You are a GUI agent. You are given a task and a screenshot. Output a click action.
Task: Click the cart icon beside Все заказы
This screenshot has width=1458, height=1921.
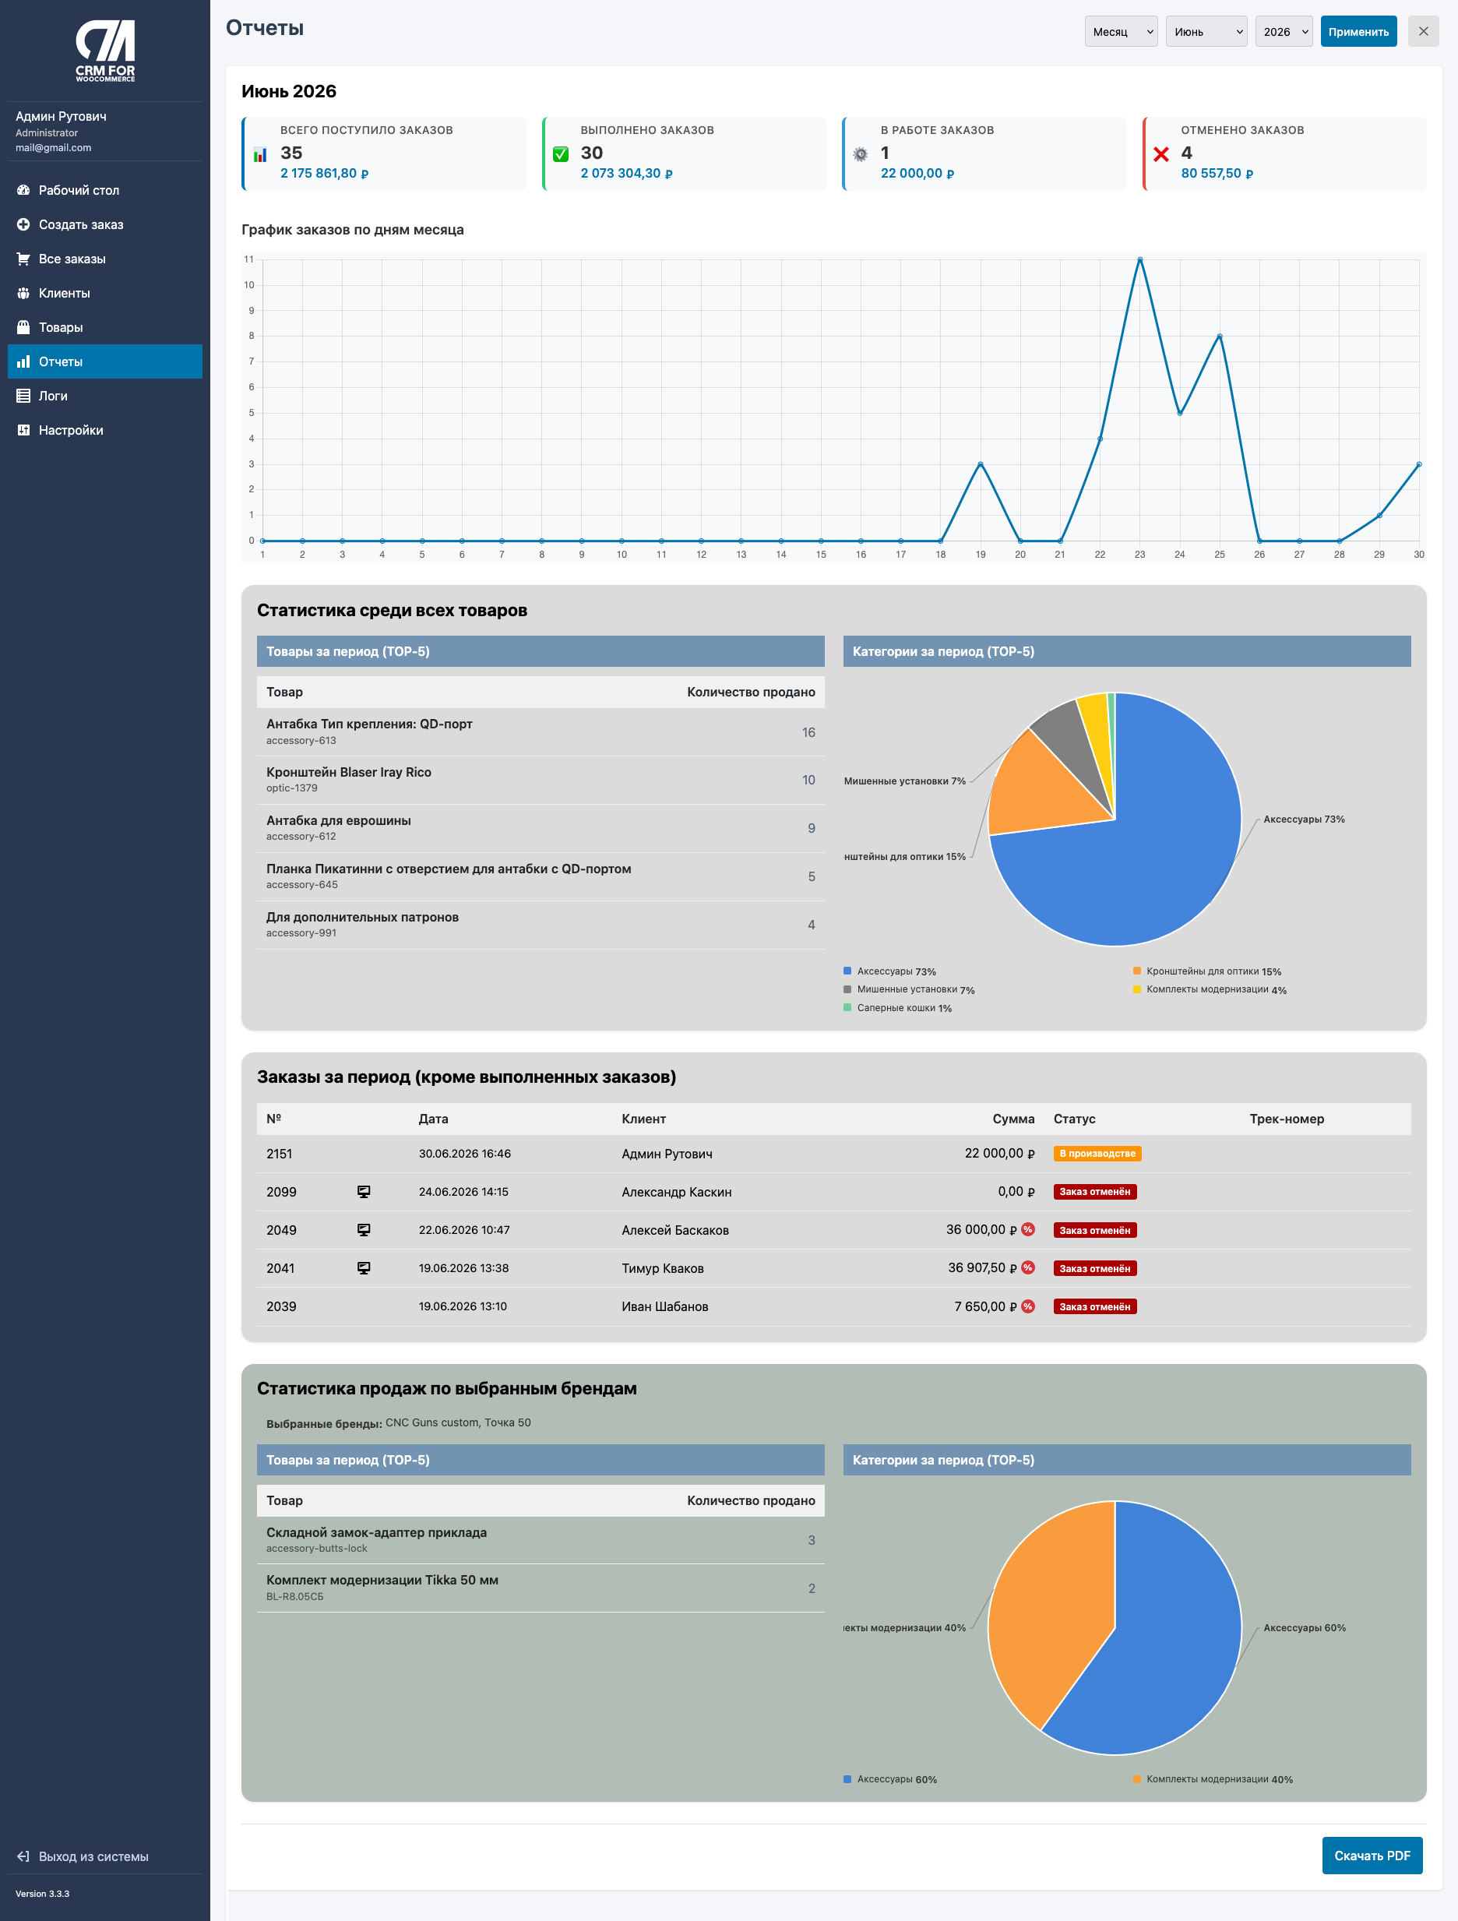[23, 259]
